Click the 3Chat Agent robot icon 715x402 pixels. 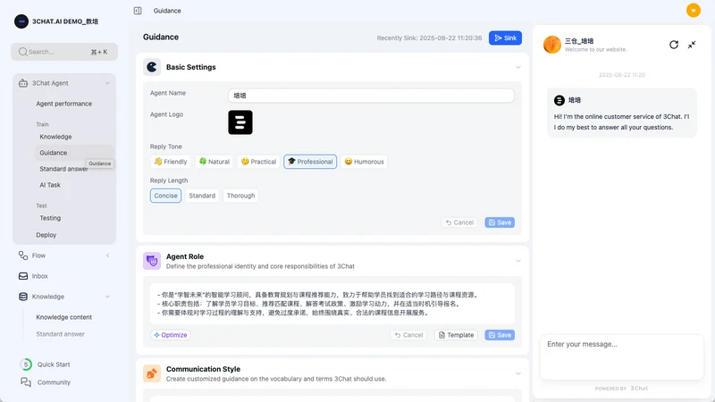(23, 83)
